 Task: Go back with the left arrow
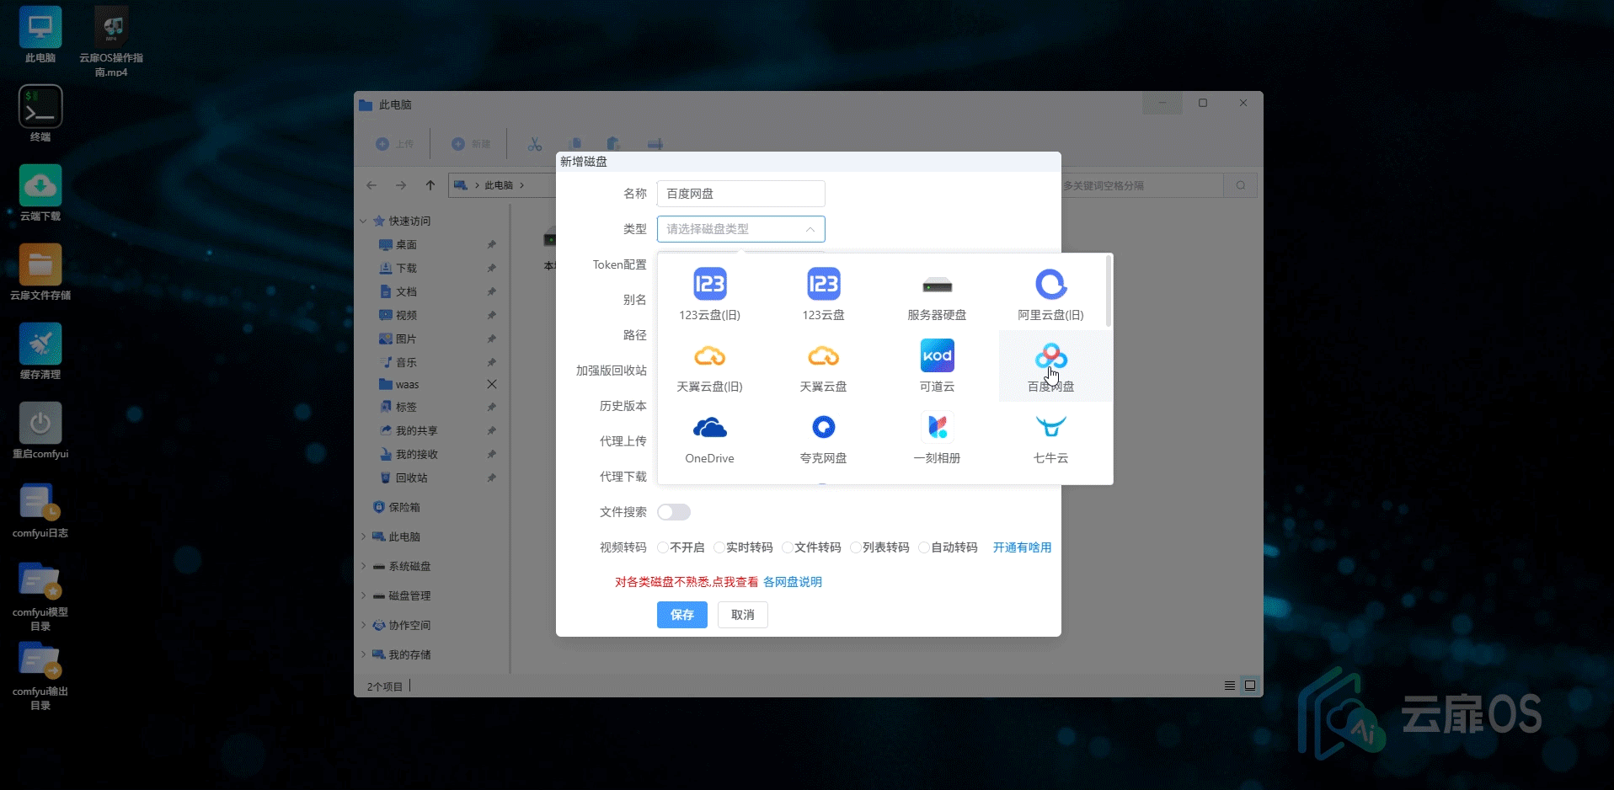click(x=371, y=185)
